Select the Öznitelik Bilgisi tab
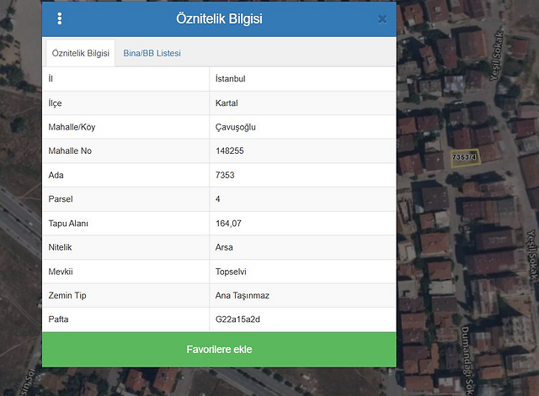The width and height of the screenshot is (539, 396). click(x=81, y=53)
